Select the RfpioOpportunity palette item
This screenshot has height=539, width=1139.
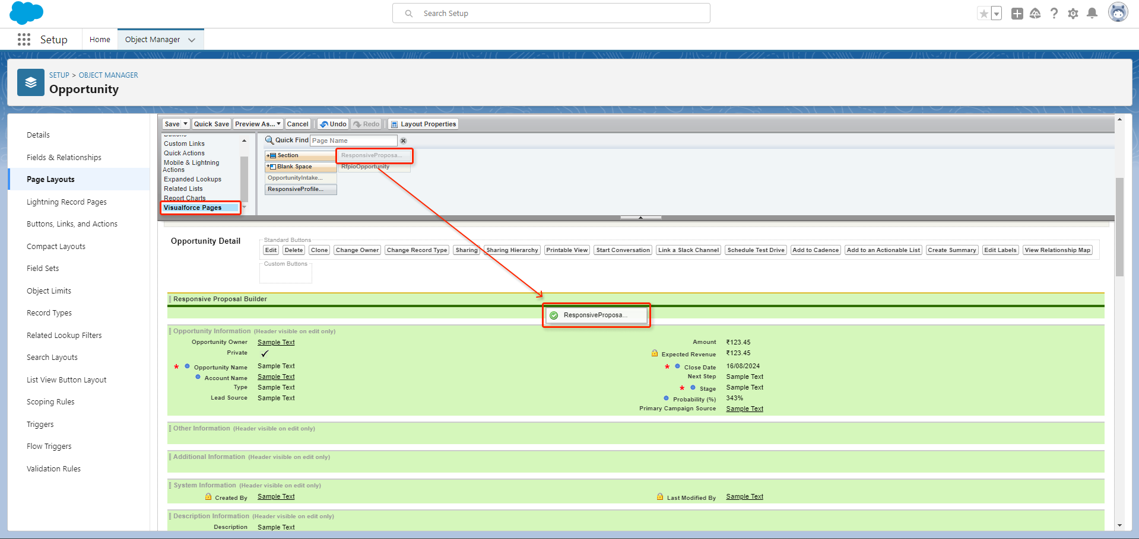(374, 167)
